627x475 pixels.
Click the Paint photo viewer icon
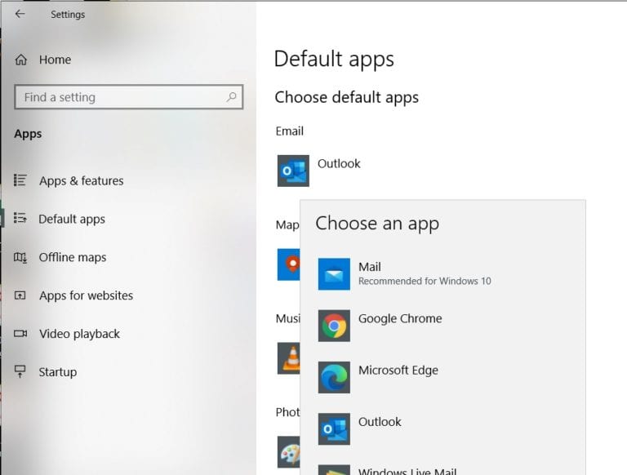(x=288, y=453)
